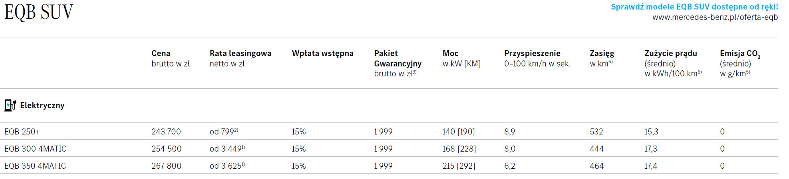Click the Wpłata wstępna column header

(322, 53)
